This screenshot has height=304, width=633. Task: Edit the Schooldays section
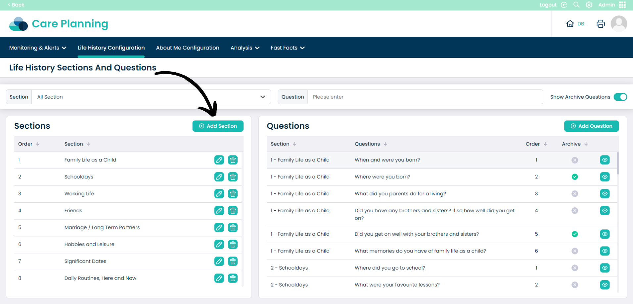[x=219, y=177]
